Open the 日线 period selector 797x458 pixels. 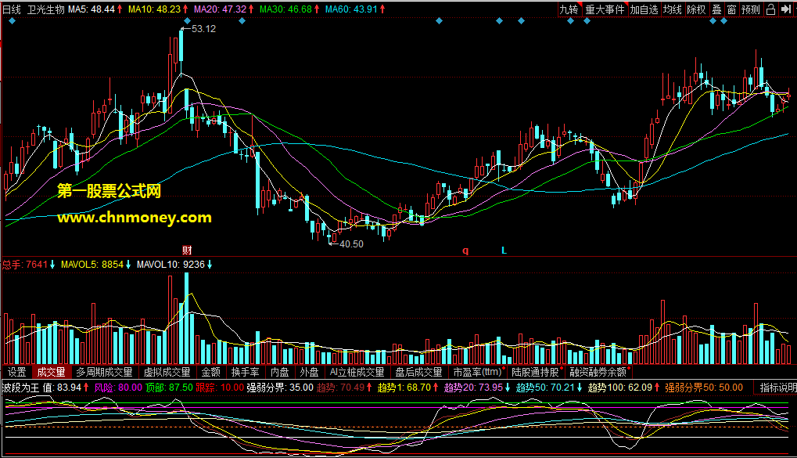point(12,9)
